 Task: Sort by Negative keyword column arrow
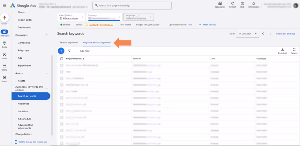[83, 59]
